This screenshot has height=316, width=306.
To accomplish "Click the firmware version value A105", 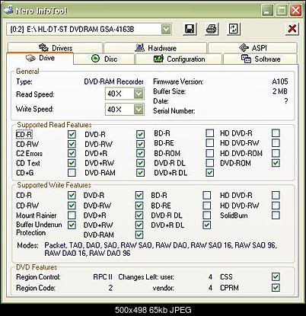I will pyautogui.click(x=280, y=81).
